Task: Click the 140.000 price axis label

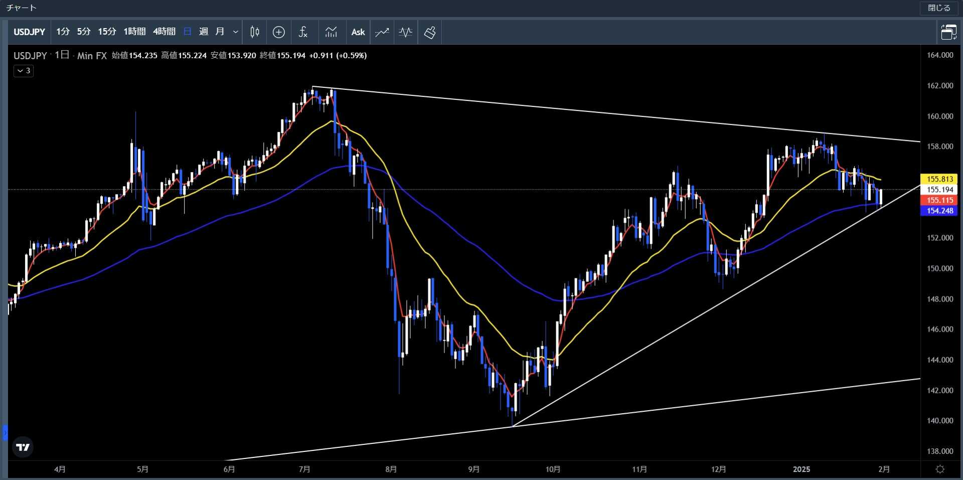Action: pyautogui.click(x=940, y=421)
